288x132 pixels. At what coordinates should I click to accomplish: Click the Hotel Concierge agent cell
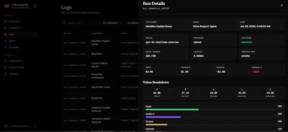pos(130,87)
